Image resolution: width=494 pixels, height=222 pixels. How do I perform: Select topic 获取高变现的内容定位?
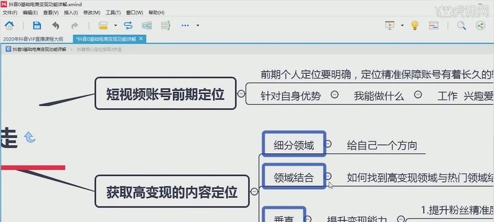(x=172, y=191)
